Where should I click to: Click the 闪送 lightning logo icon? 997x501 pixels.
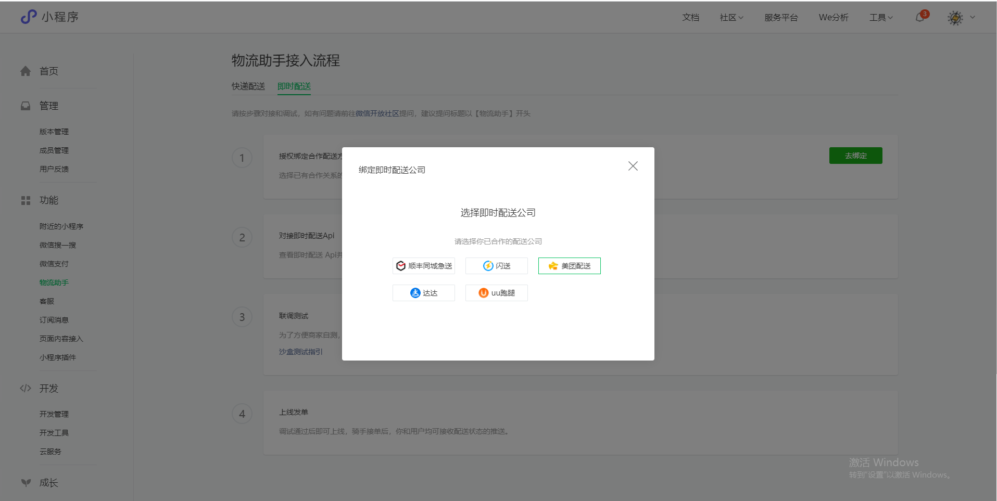[488, 266]
